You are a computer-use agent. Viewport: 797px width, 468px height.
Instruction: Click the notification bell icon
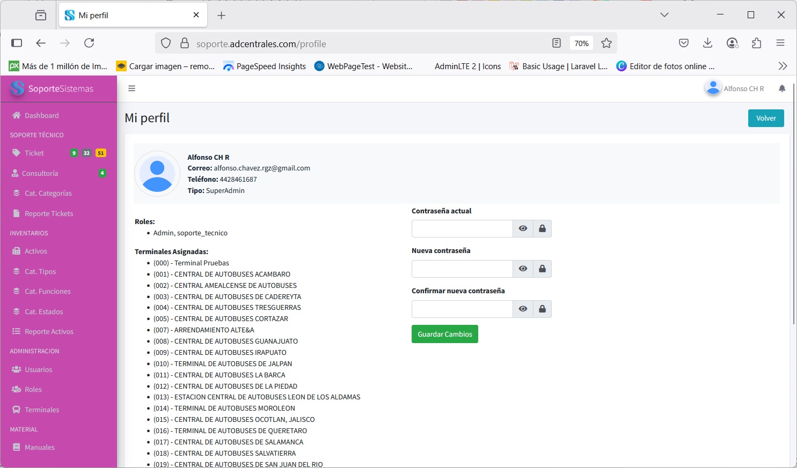[782, 88]
